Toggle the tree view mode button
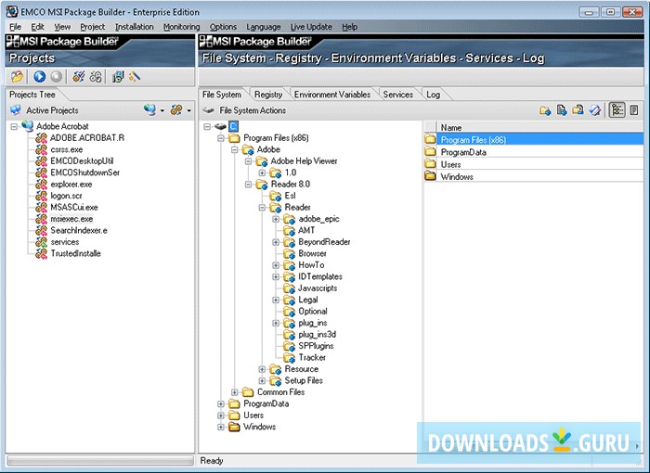This screenshot has width=650, height=473. [617, 110]
